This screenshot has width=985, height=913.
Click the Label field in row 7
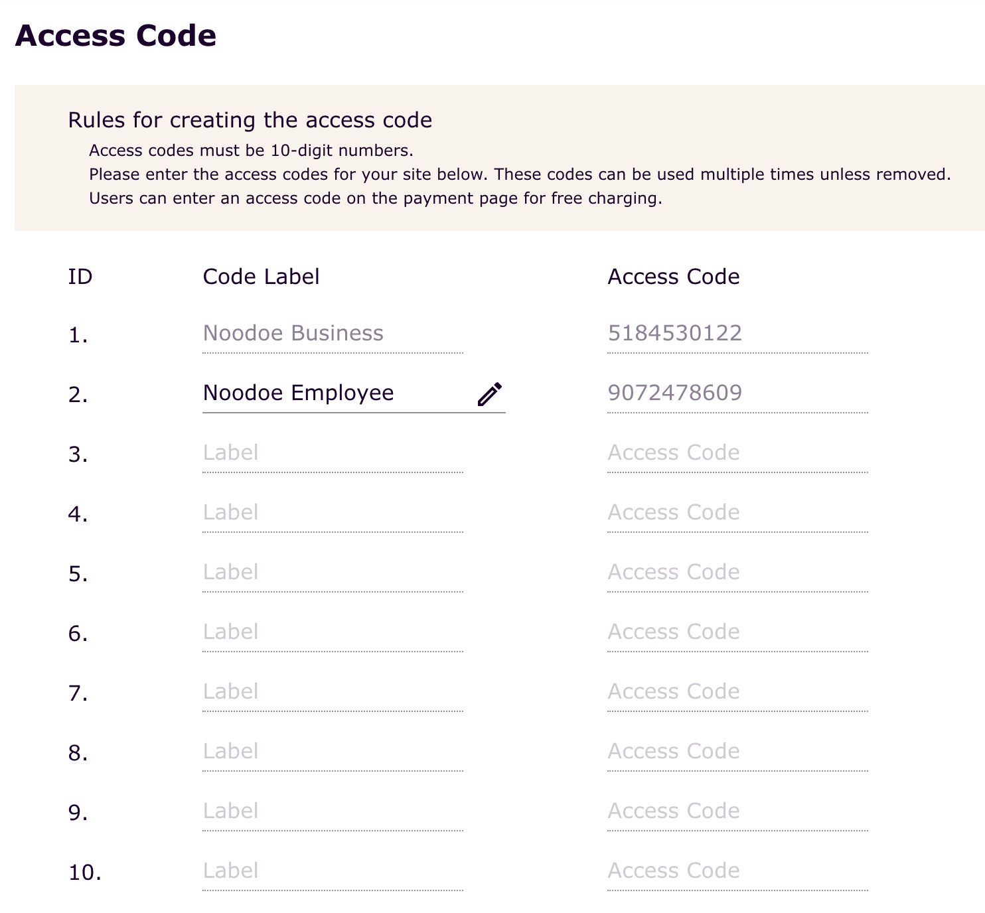(x=332, y=692)
